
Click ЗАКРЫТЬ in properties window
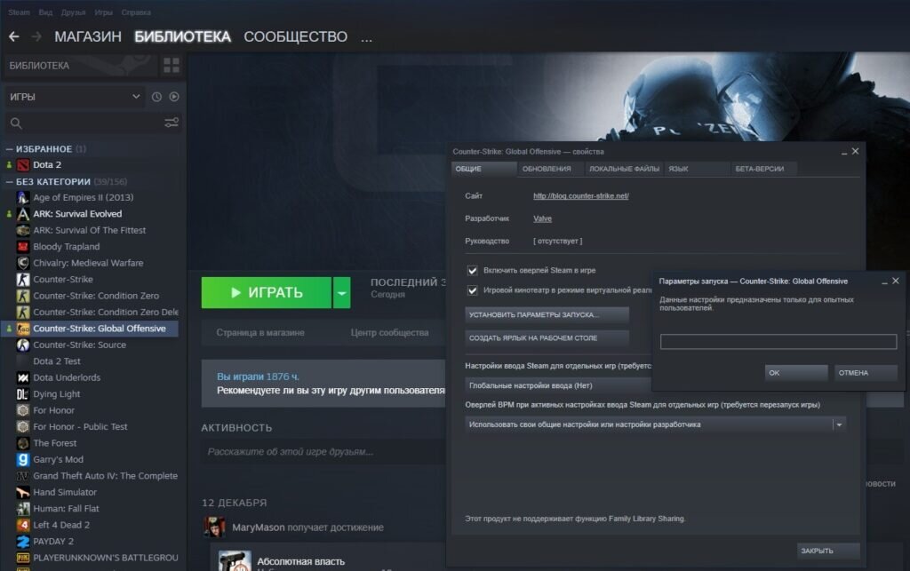pos(828,551)
